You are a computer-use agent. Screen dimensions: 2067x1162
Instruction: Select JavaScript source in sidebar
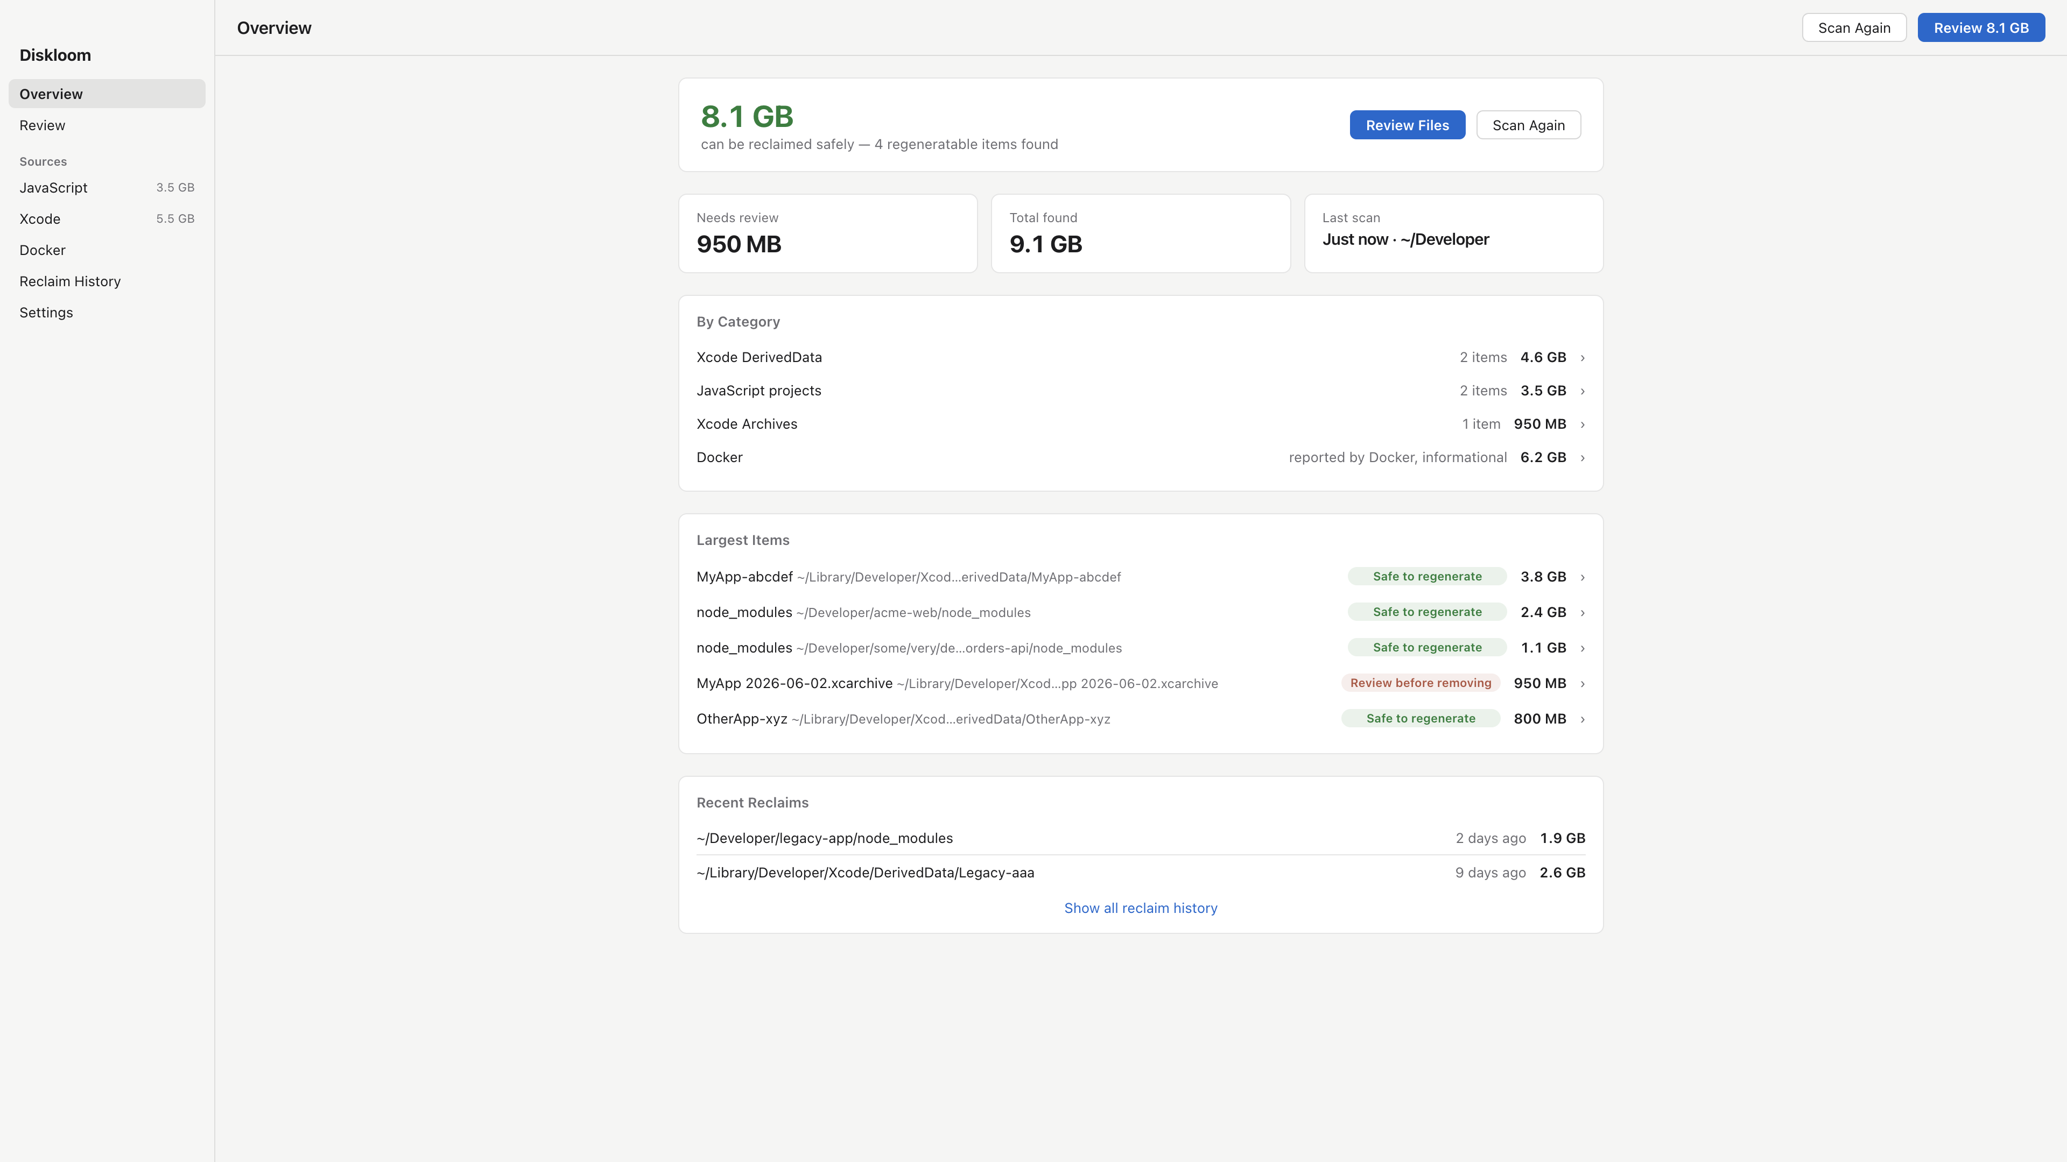tap(107, 188)
